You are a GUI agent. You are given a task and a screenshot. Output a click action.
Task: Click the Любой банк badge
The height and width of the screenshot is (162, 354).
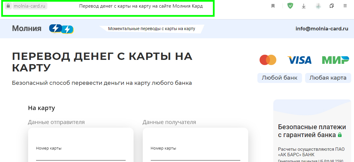click(279, 78)
